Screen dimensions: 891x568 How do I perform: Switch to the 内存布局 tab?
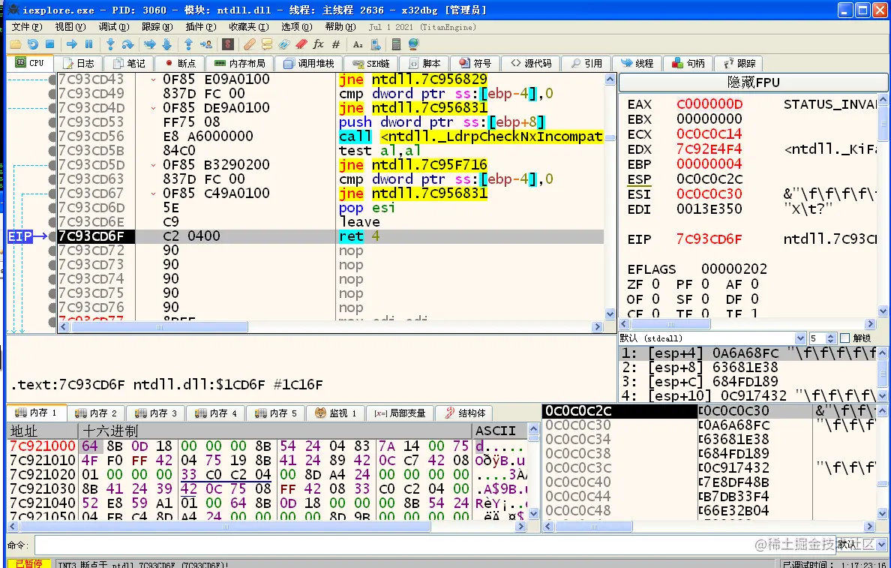tap(239, 63)
